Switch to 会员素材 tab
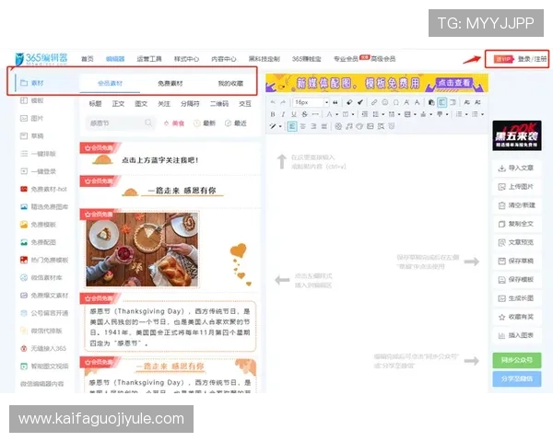This screenshot has width=553, height=442. (110, 84)
